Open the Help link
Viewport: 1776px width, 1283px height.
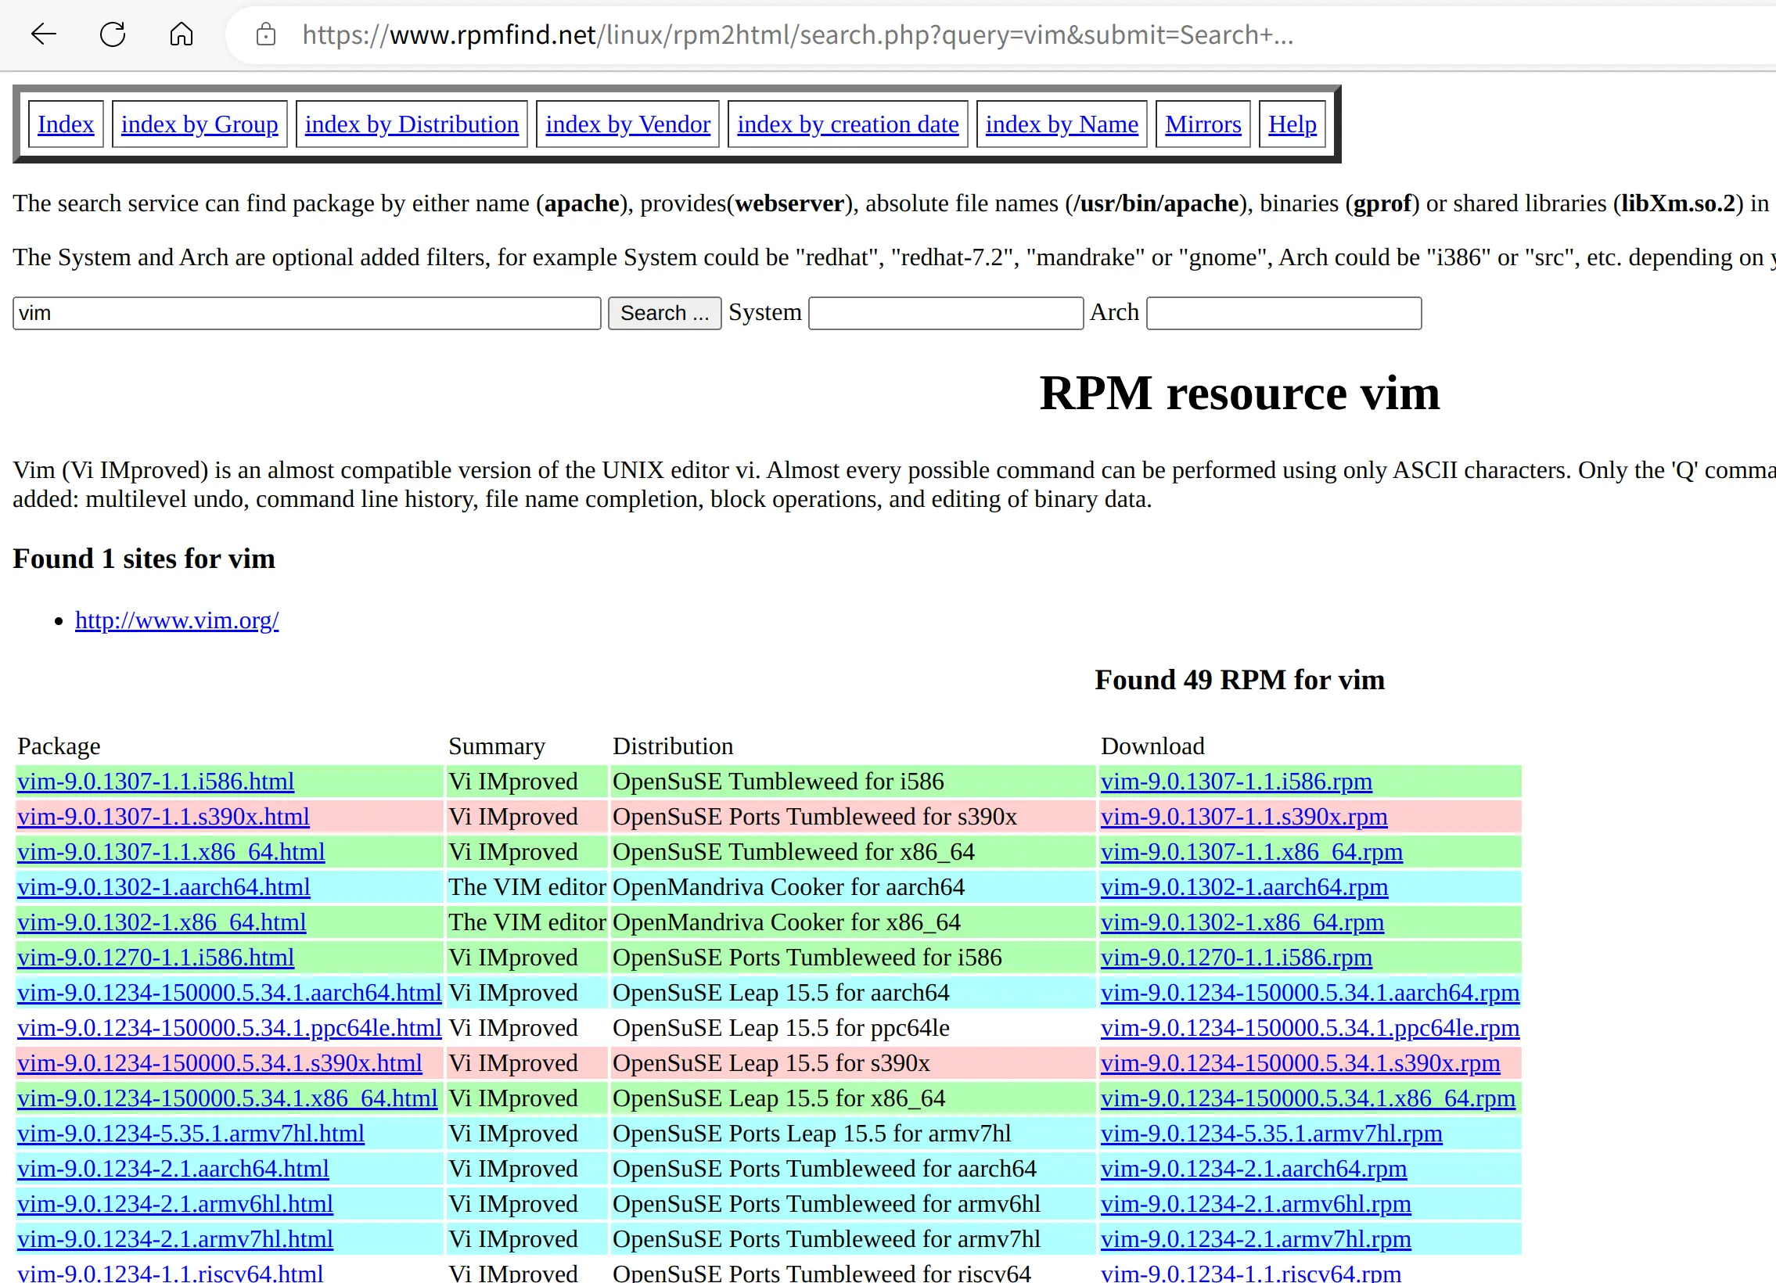pyautogui.click(x=1292, y=124)
